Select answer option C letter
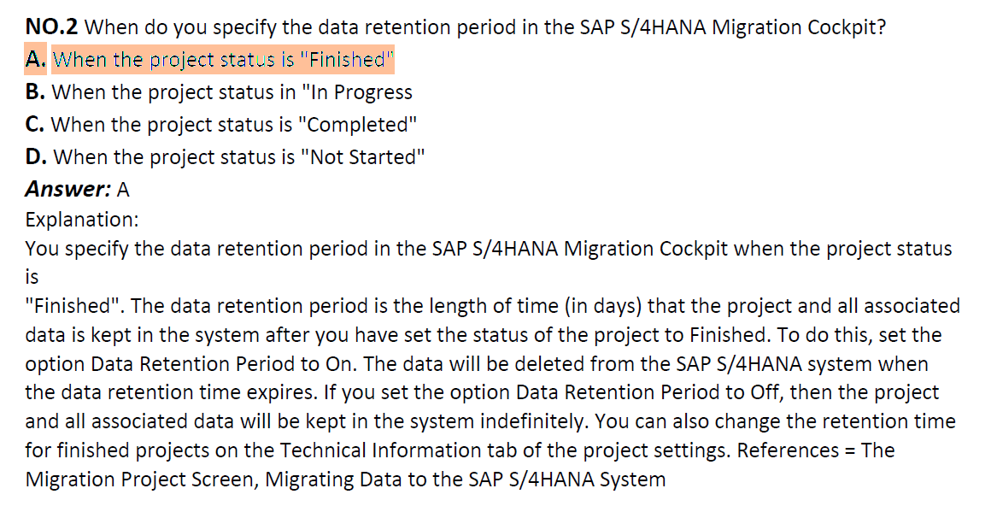Viewport: 997px width, 512px height. pyautogui.click(x=35, y=125)
